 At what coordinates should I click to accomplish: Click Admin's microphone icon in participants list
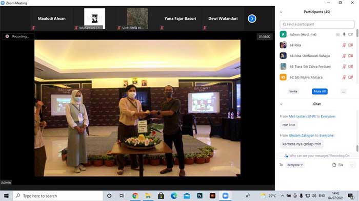344,34
